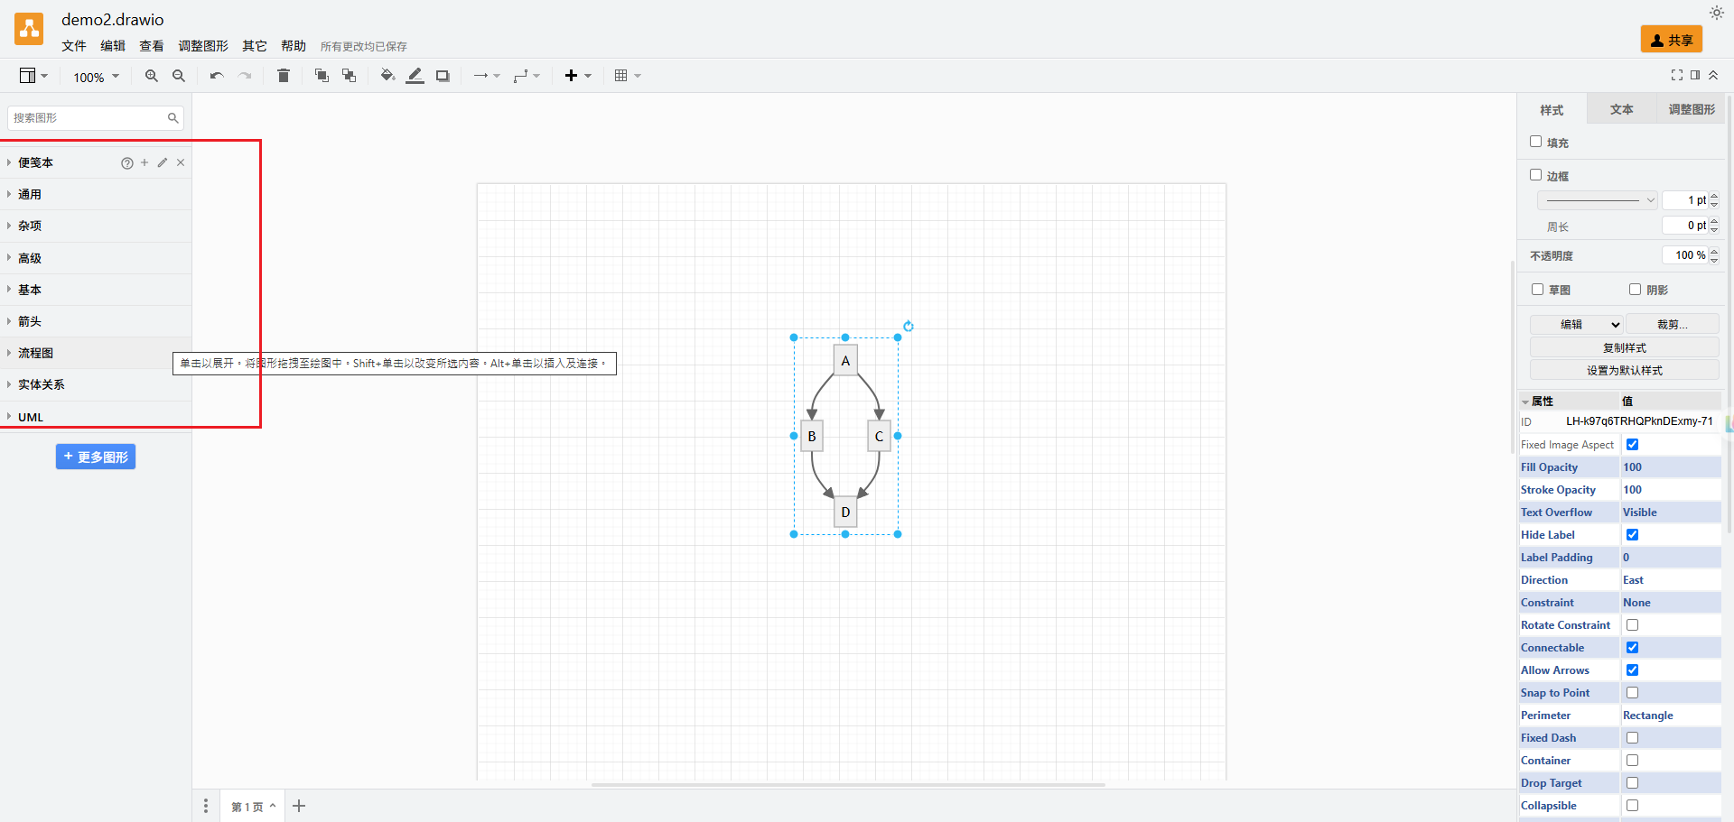The width and height of the screenshot is (1734, 822).
Task: Enable the 草图 sketch checkbox
Action: coord(1537,290)
